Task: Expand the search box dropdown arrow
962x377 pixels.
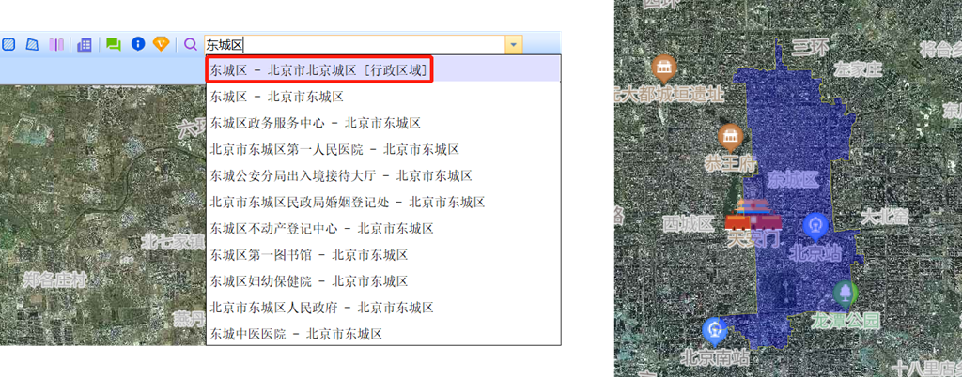Action: pyautogui.click(x=513, y=44)
